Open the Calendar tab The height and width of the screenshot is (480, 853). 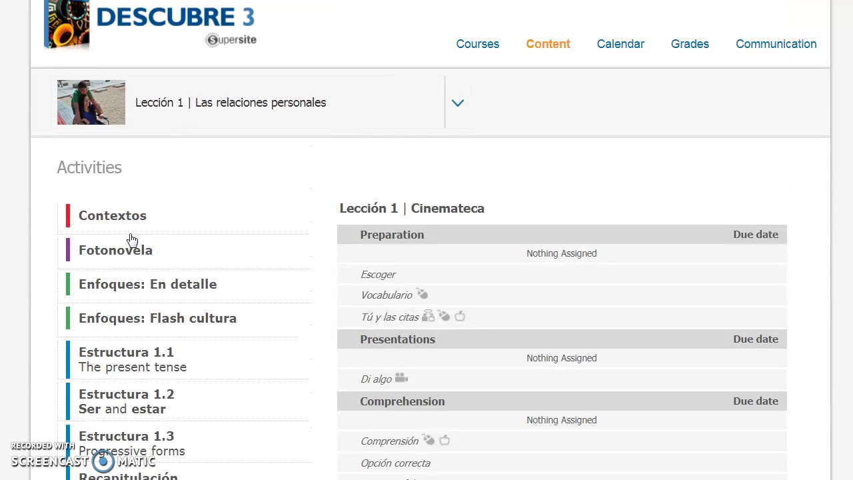(x=620, y=44)
